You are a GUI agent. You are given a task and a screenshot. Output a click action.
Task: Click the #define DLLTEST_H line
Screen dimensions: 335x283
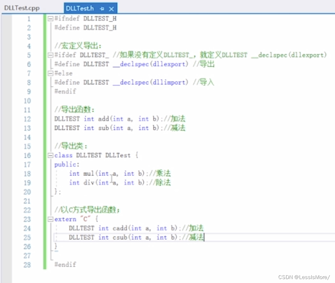coord(85,28)
